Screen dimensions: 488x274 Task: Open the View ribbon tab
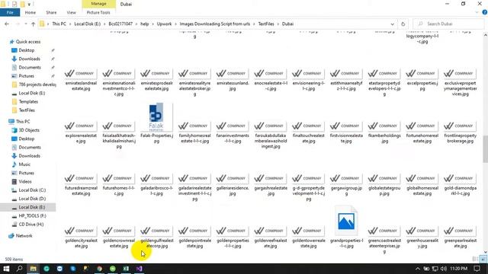pos(71,12)
